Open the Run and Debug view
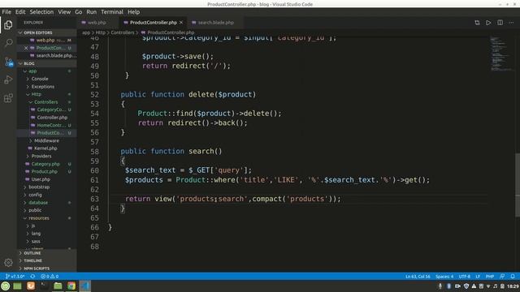Viewport: 520px width, 292px height. (x=8, y=79)
